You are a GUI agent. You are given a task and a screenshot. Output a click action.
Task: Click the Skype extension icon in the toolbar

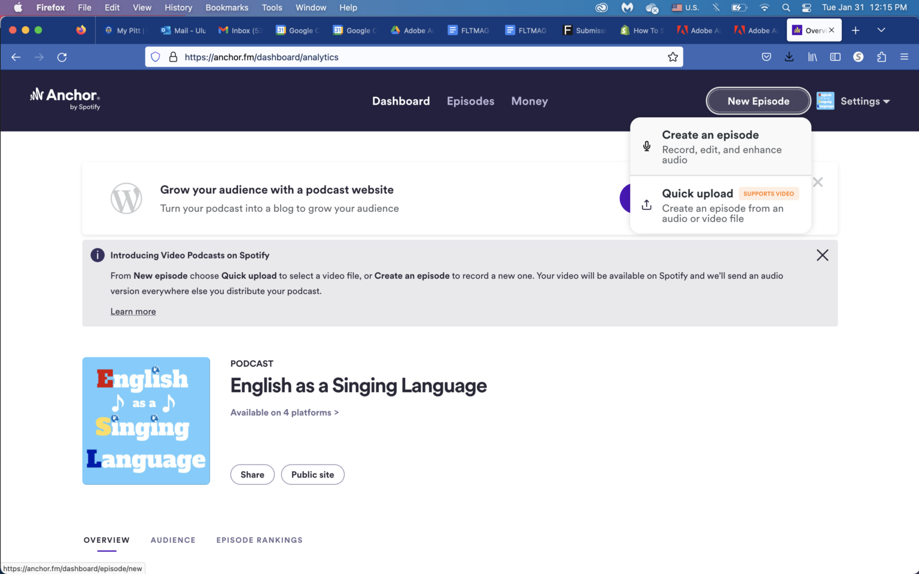859,57
